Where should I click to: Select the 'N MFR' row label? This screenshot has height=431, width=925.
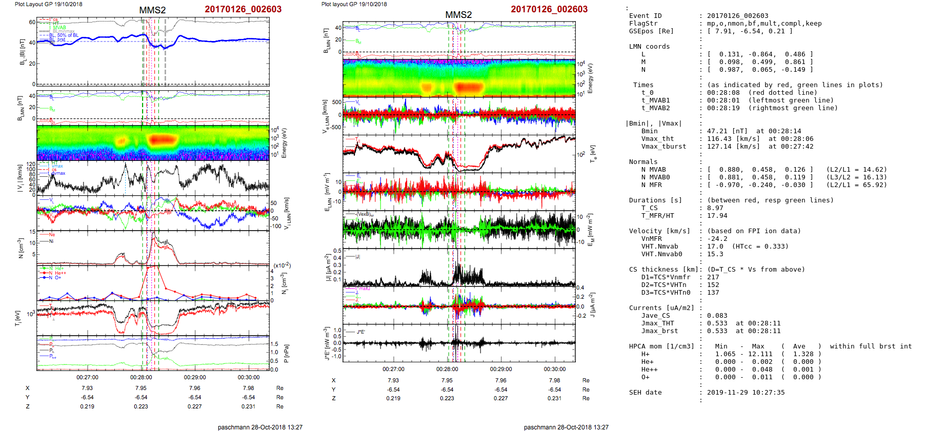(x=651, y=185)
